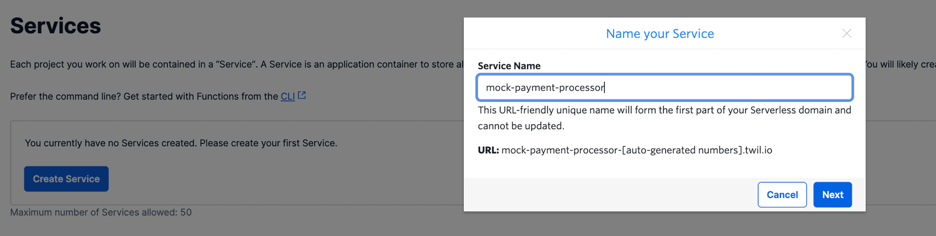Open the external link icon beside CLI
Image resolution: width=936 pixels, height=236 pixels.
coord(302,96)
